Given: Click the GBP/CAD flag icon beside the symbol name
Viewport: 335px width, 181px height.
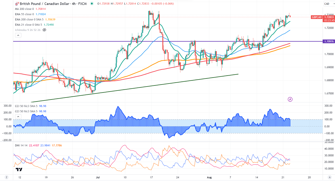Looking at the screenshot, I should [17, 4].
